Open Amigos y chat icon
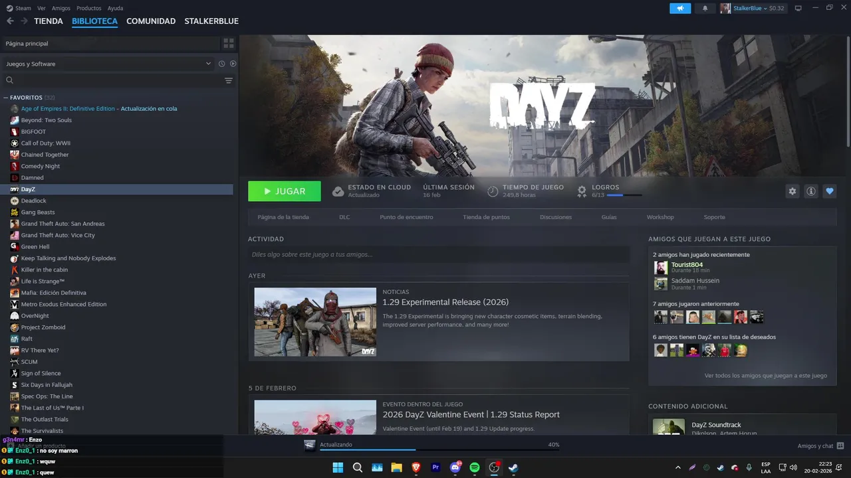This screenshot has height=478, width=851. [840, 446]
